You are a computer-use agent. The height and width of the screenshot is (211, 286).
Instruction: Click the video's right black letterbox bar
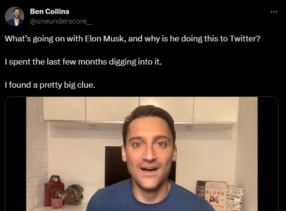[x=268, y=154]
